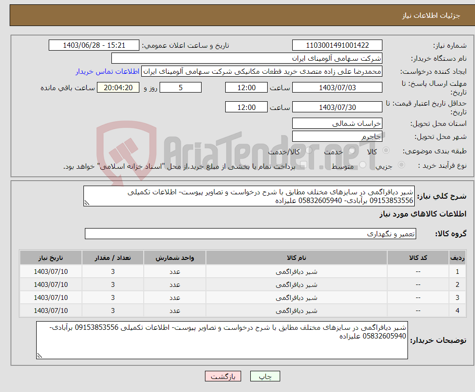Click the delivery province field خراسان شمالی

(337, 123)
